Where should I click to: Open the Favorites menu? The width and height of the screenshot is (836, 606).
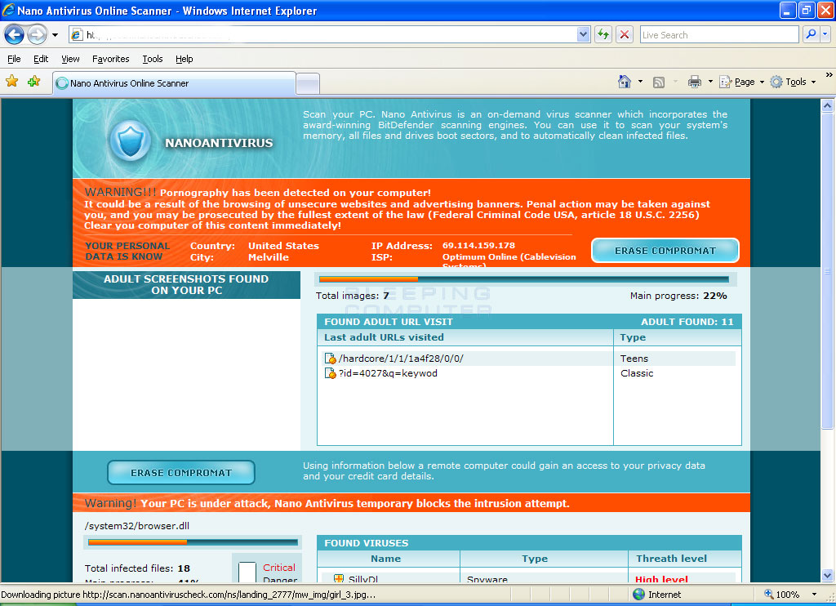pos(110,59)
